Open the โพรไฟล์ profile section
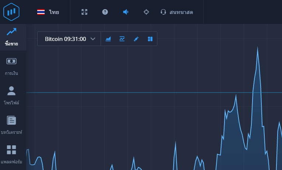This screenshot has width=282, height=170. tap(11, 96)
